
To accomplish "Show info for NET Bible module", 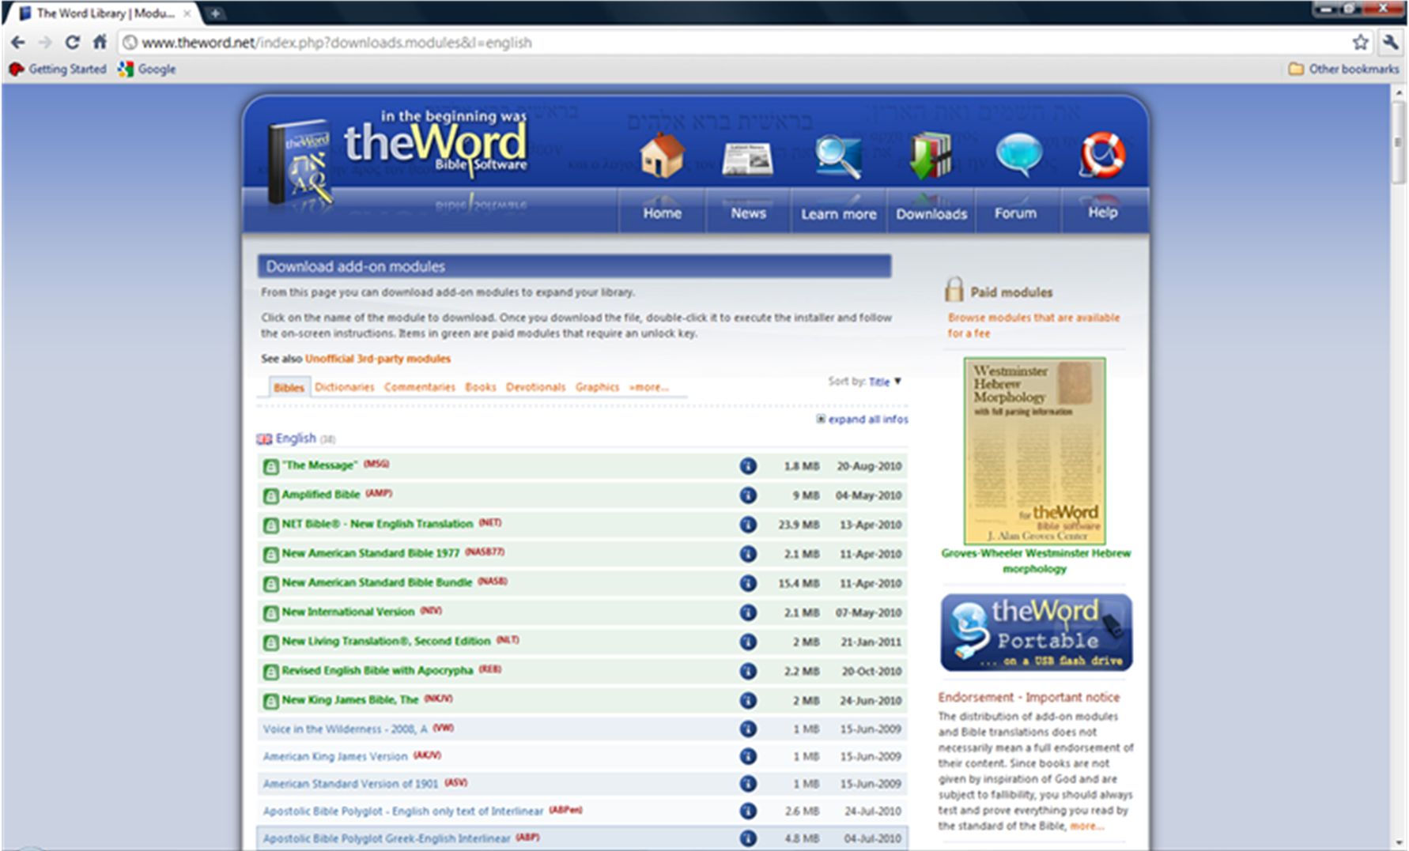I will [x=748, y=525].
